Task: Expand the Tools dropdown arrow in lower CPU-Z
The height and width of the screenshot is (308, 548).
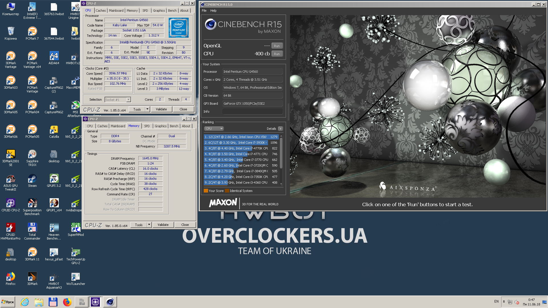Action: (149, 225)
